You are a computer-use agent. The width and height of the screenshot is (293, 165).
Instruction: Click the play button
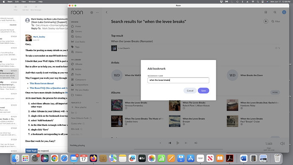(177, 143)
